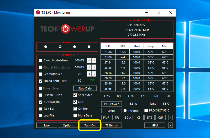Open the Limits window
Viewport: 210px width, 138px height.
pos(111,111)
